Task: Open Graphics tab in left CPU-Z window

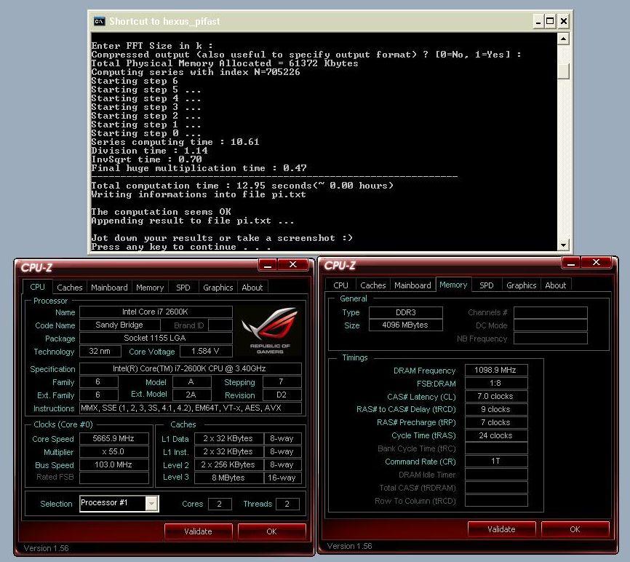Action: (x=218, y=288)
